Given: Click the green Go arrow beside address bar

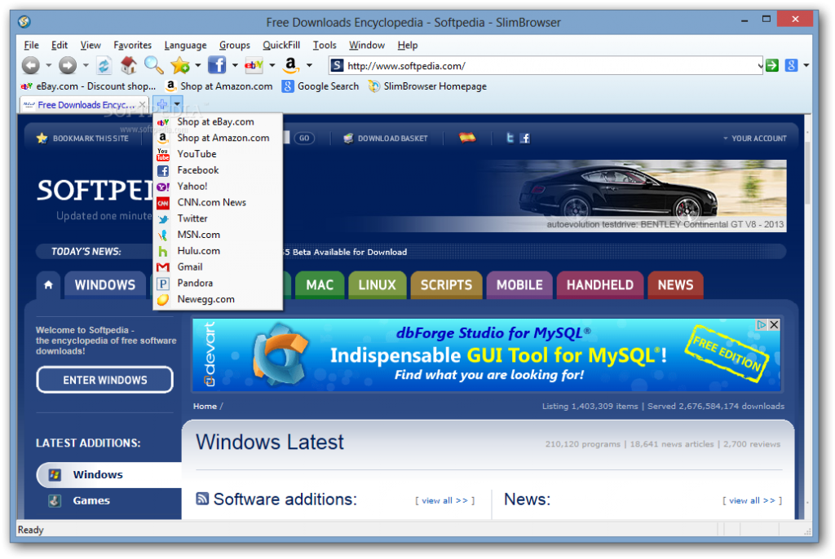Looking at the screenshot, I should point(772,65).
